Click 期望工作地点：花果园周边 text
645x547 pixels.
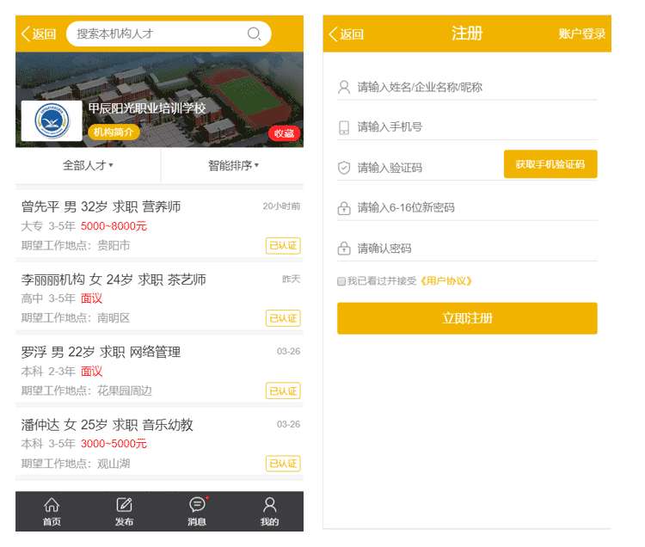pos(86,390)
